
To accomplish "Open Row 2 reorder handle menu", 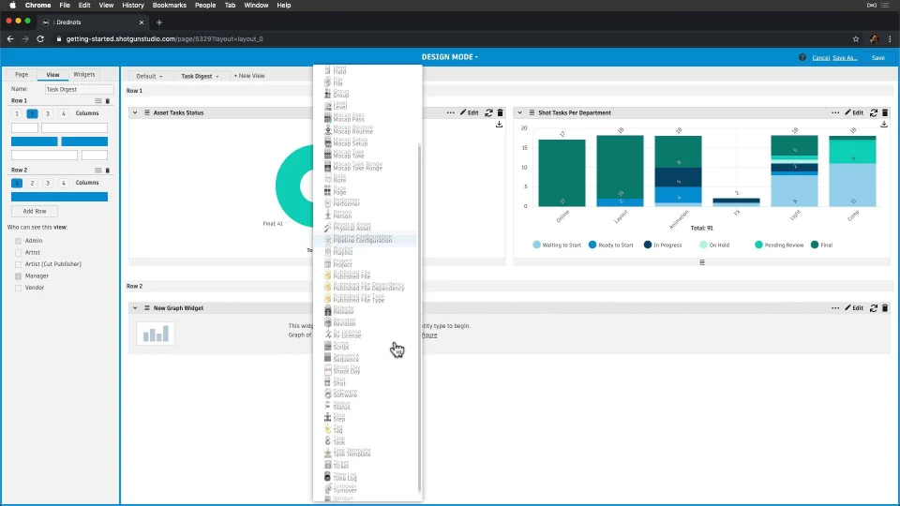I will point(98,171).
